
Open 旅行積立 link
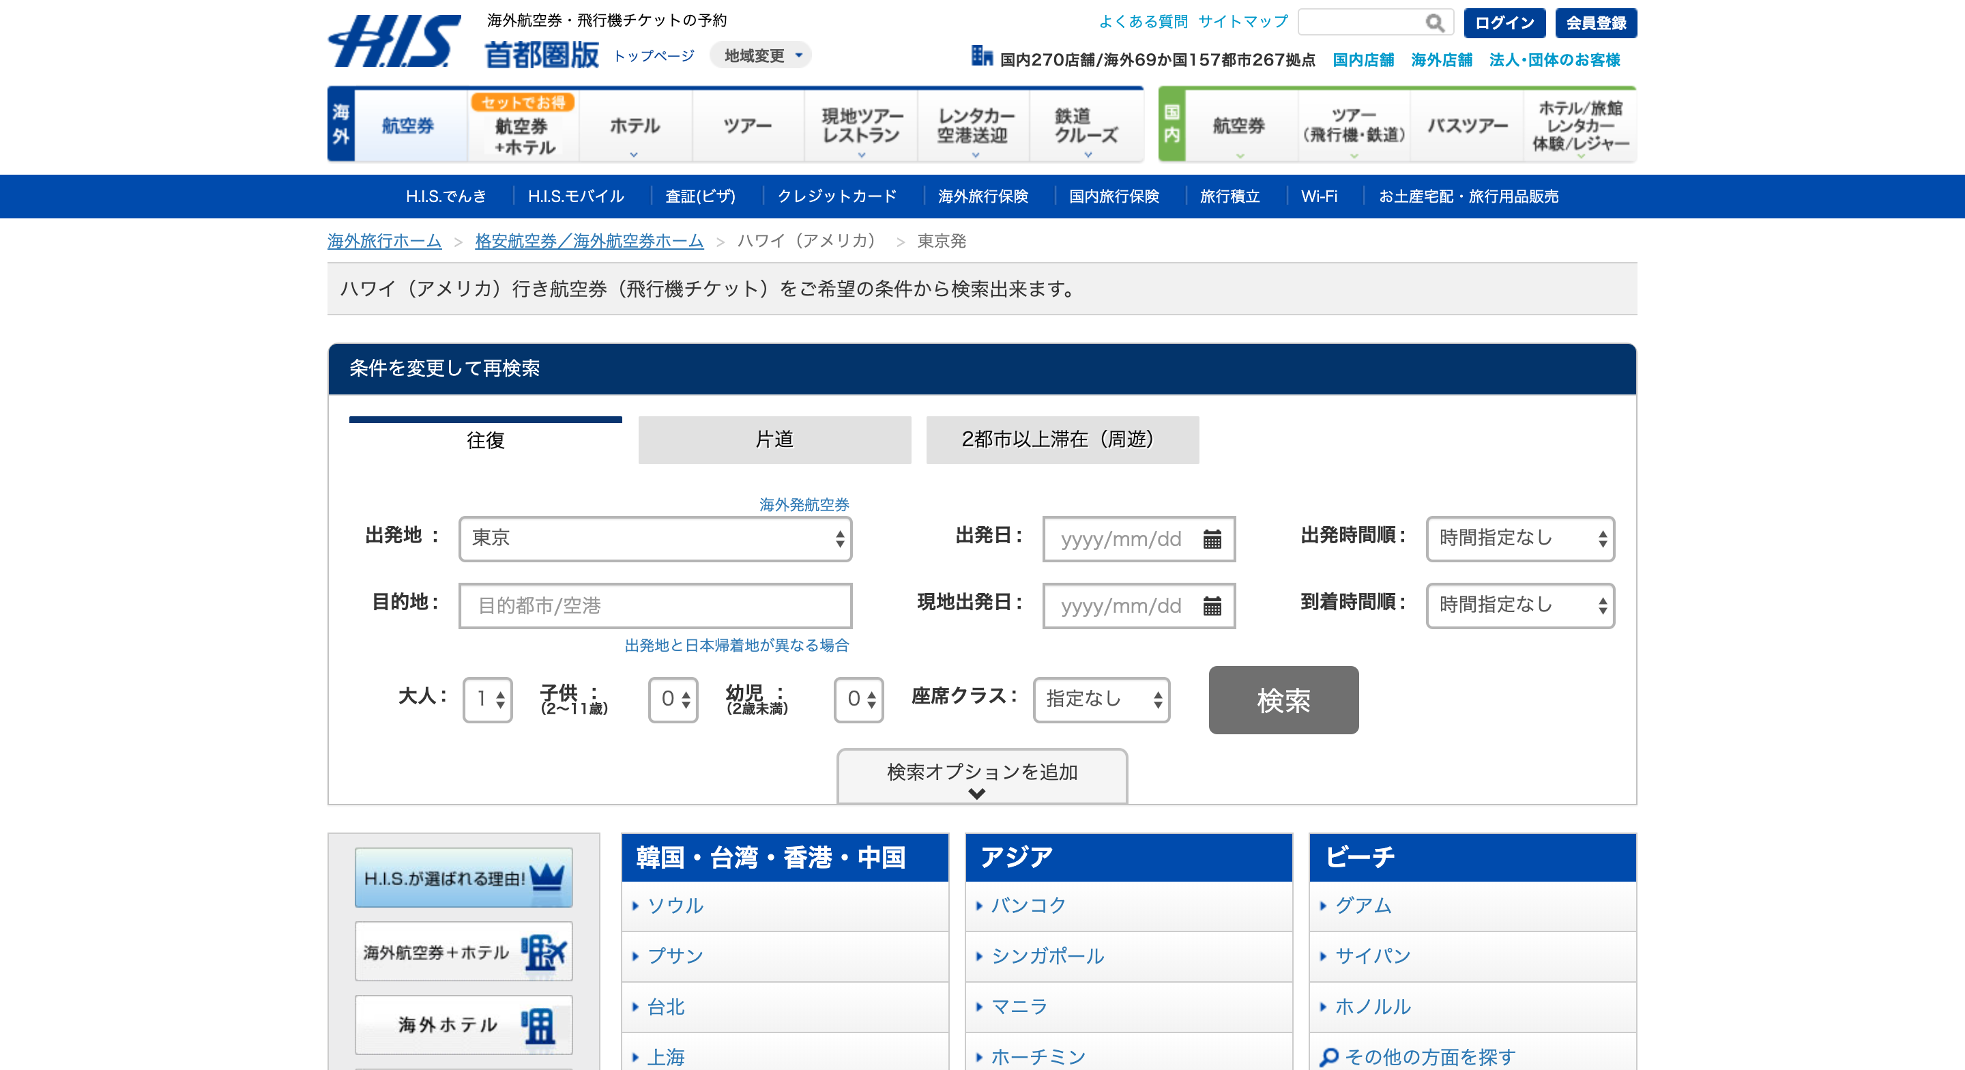1229,196
